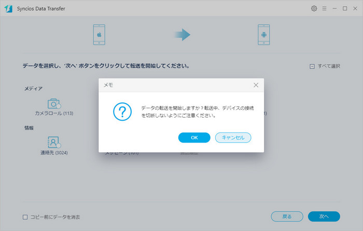This screenshot has height=231, width=363.
Task: Select the Android target device icon
Action: (x=263, y=35)
